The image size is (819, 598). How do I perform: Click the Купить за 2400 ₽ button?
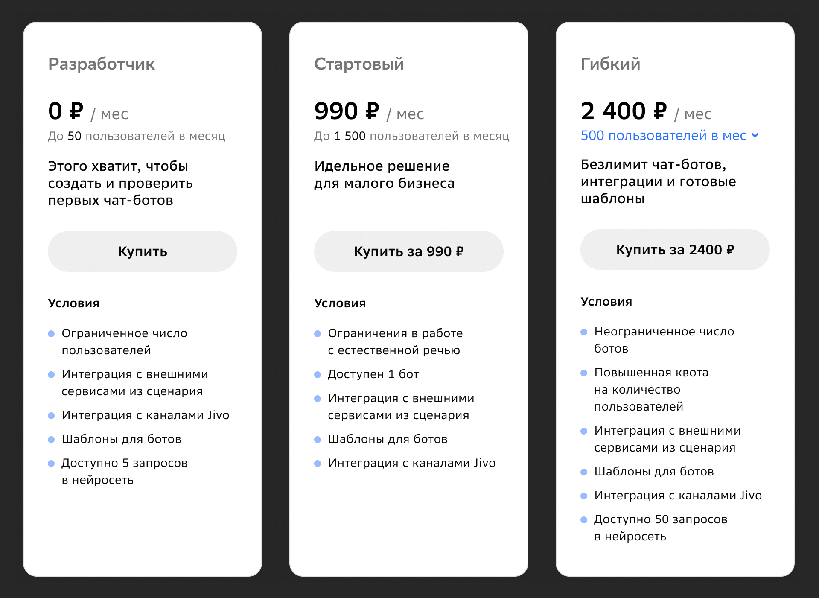(x=675, y=250)
